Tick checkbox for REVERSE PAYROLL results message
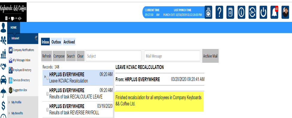This screenshot has height=118, width=292. point(48,110)
